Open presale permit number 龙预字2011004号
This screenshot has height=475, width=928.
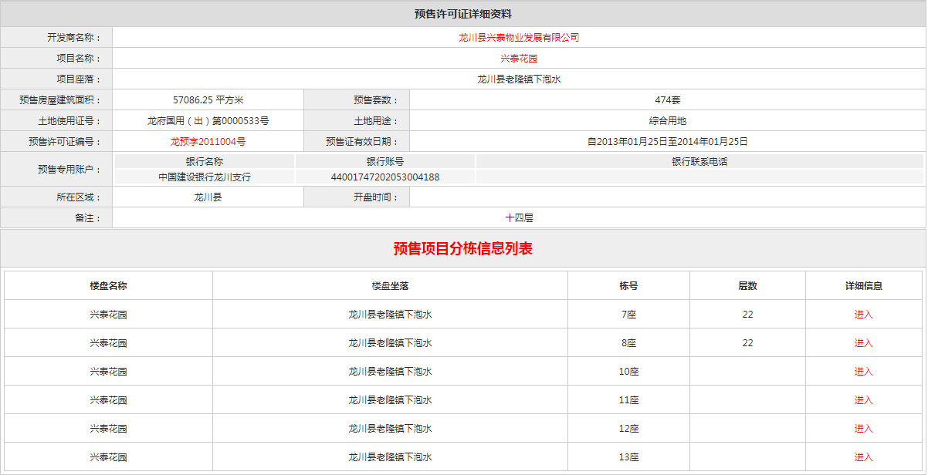click(208, 141)
